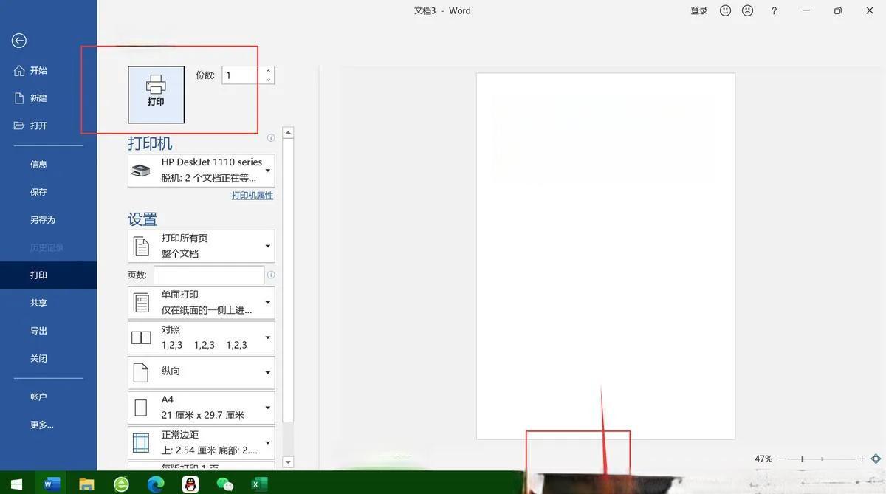Click the printer info icon beside 打印机
The width and height of the screenshot is (886, 494).
point(271,138)
